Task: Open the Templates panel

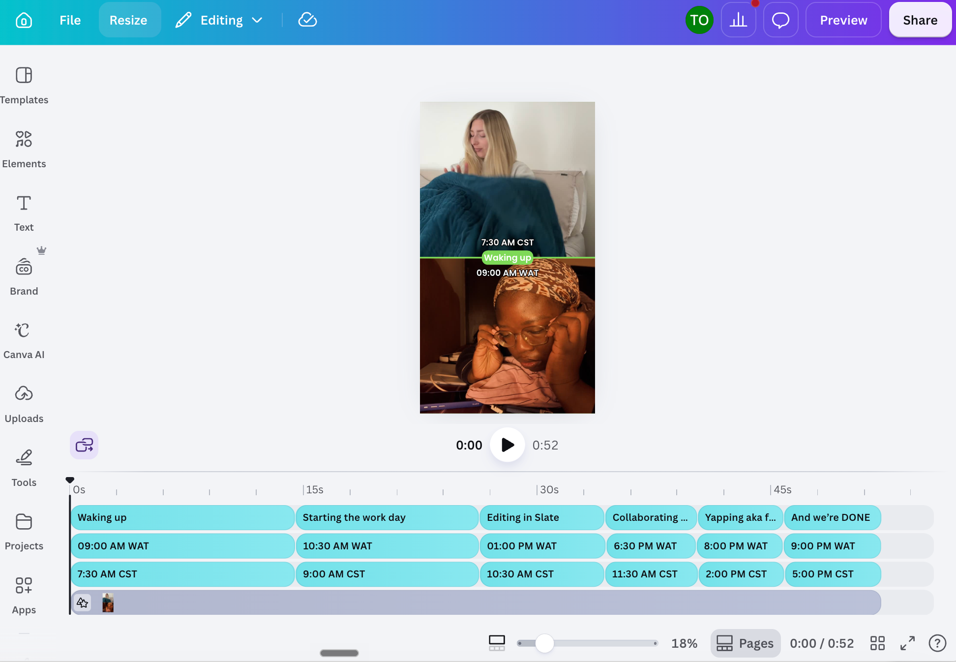Action: point(24,85)
